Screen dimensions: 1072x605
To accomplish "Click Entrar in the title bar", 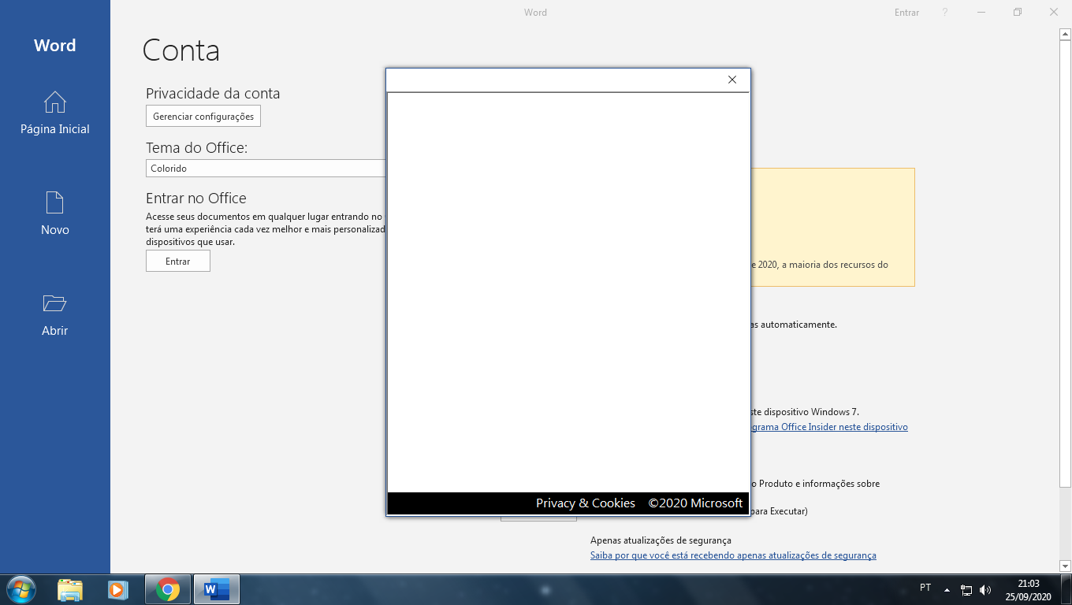I will pyautogui.click(x=906, y=13).
